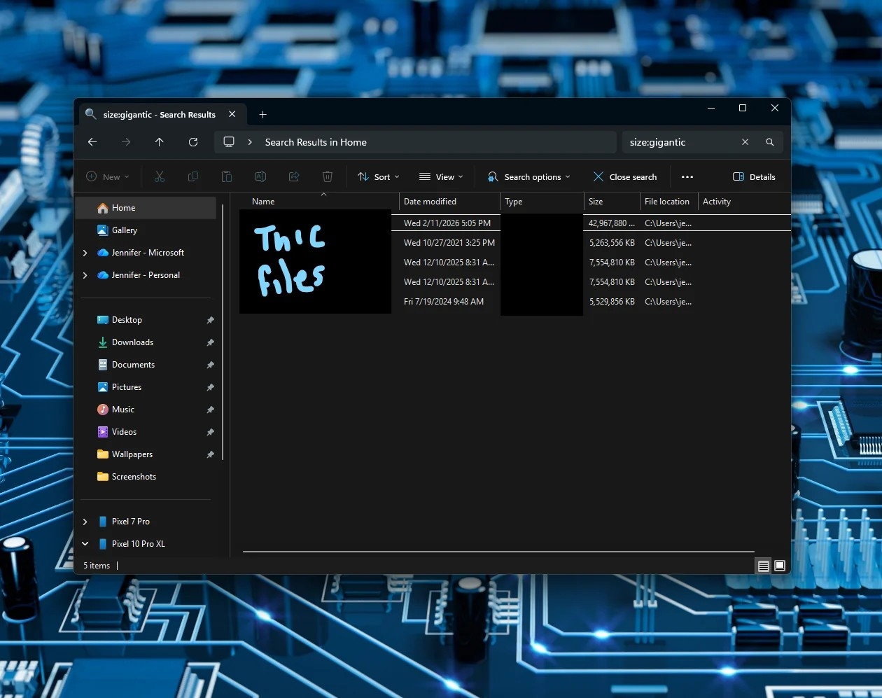
Task: Open the View dropdown menu
Action: [x=441, y=177]
